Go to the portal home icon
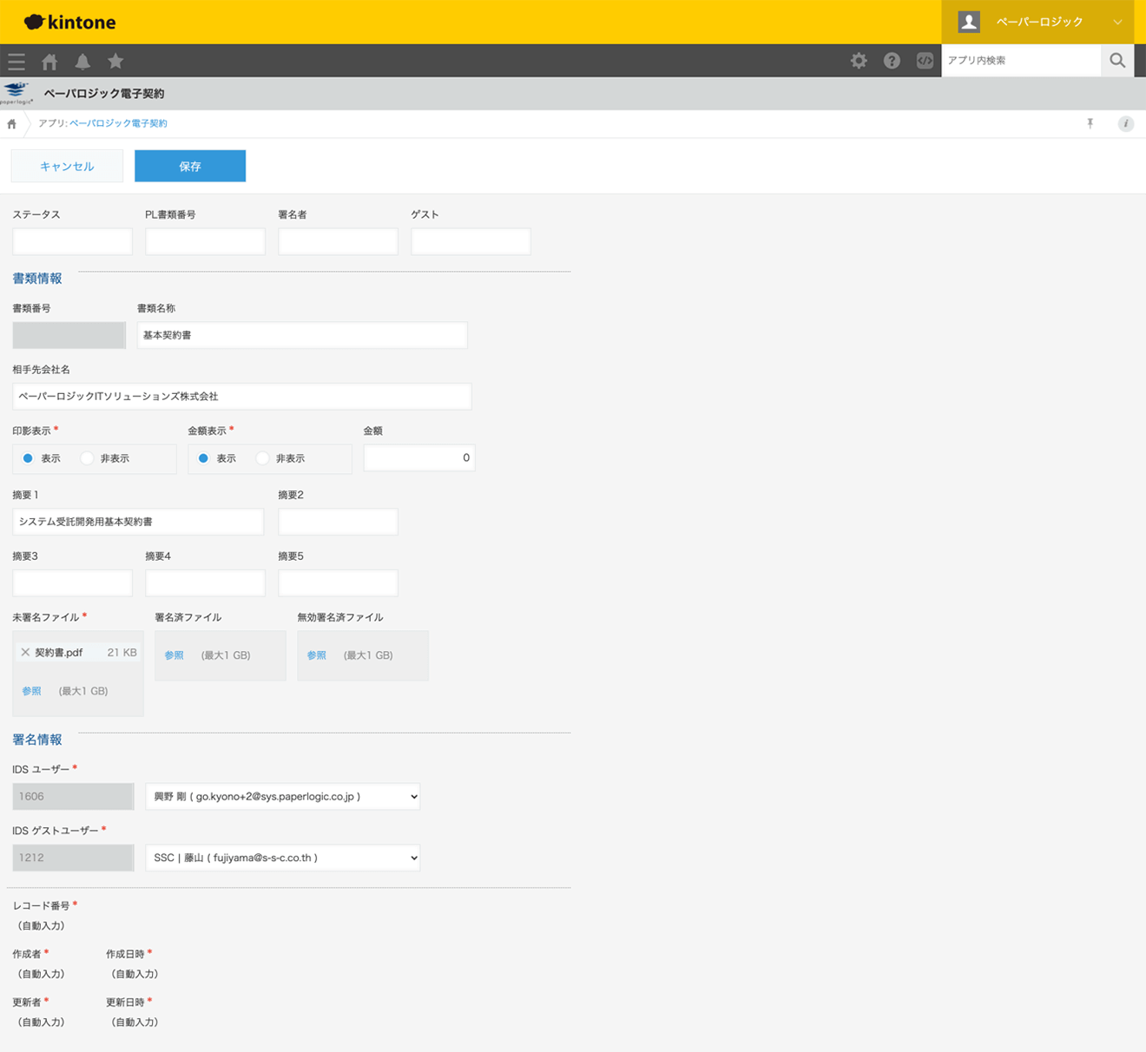 49,62
